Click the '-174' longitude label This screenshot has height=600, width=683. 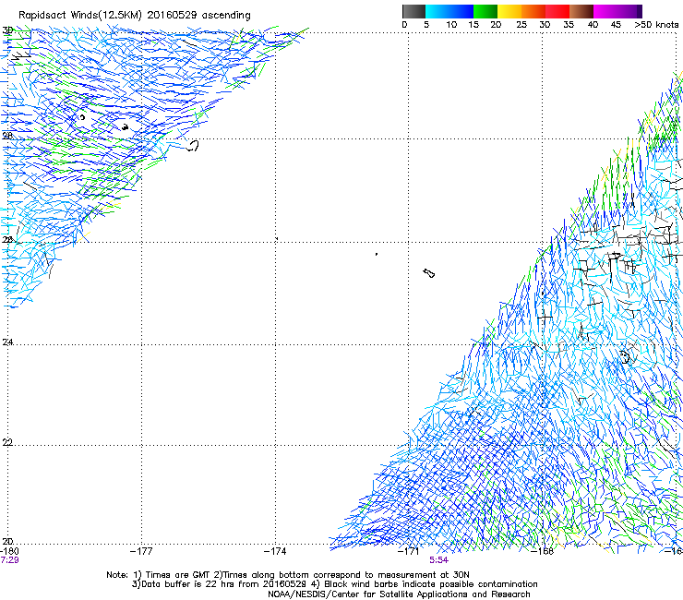tap(275, 551)
